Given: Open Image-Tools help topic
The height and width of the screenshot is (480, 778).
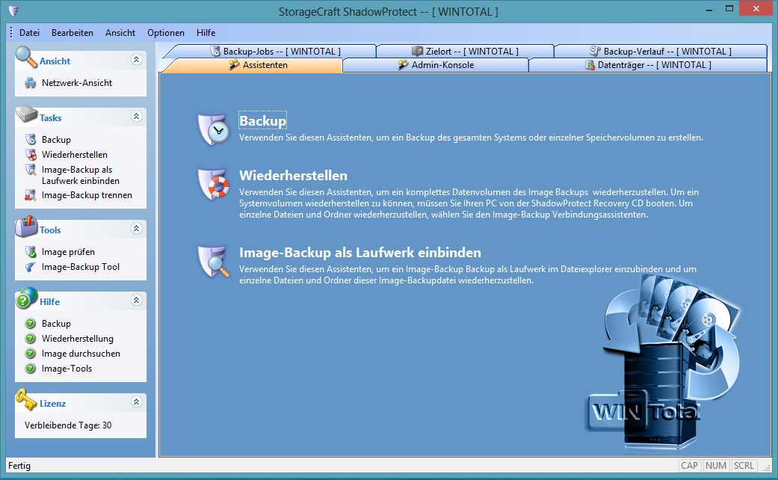Looking at the screenshot, I should [x=67, y=369].
